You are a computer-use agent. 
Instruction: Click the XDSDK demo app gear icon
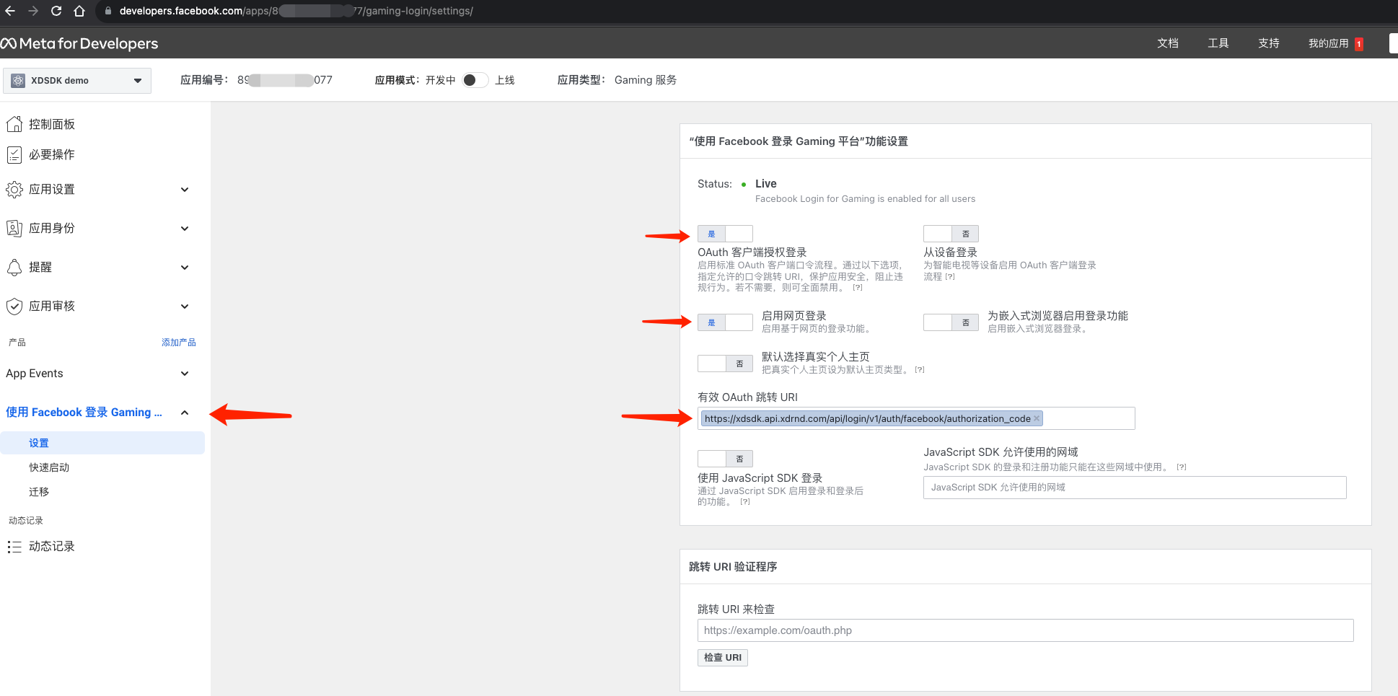[18, 80]
